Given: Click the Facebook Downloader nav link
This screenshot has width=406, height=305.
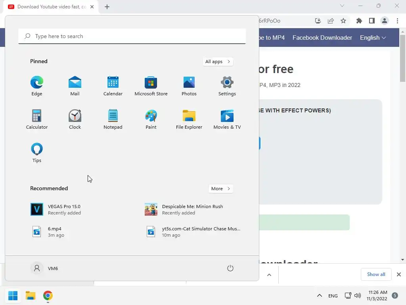Looking at the screenshot, I should [x=322, y=38].
